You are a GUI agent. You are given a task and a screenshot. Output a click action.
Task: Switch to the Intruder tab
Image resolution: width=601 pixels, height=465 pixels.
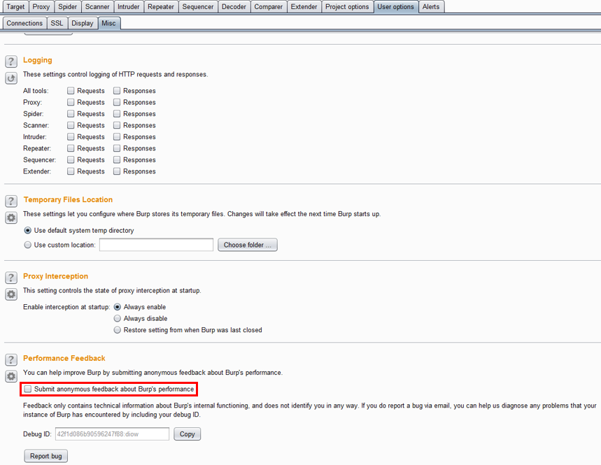[129, 7]
